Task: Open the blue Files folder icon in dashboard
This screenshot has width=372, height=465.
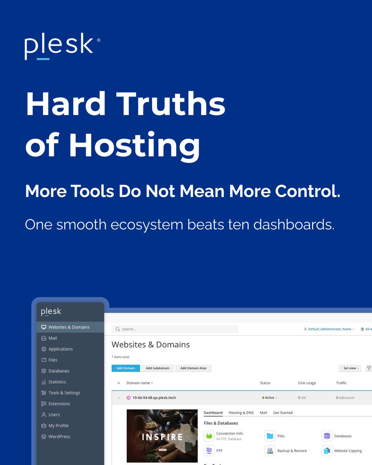Action: click(x=270, y=436)
